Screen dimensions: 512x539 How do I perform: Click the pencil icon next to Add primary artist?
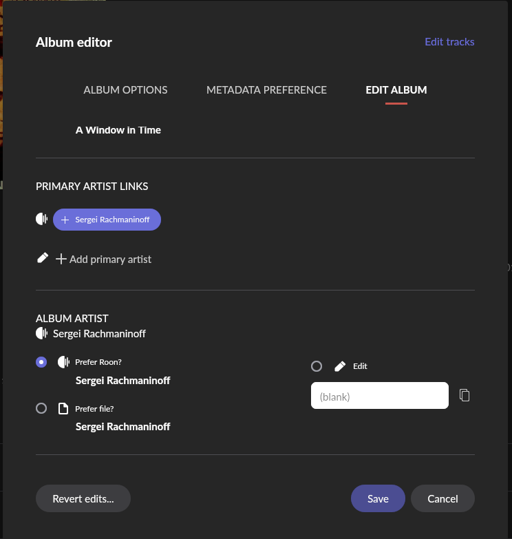[43, 258]
